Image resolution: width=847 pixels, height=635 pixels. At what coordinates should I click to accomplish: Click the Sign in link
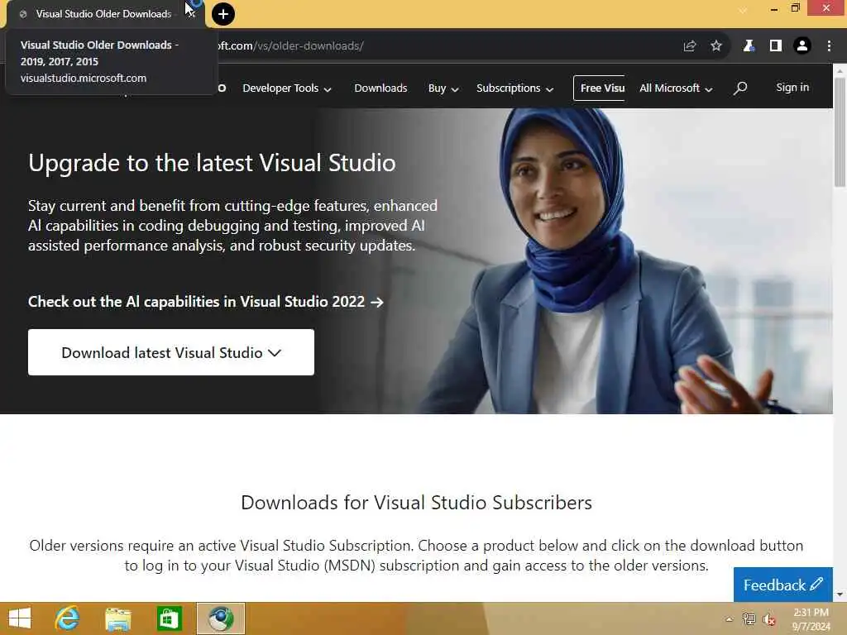coord(792,88)
